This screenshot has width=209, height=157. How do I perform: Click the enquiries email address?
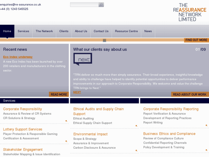click(x=20, y=5)
